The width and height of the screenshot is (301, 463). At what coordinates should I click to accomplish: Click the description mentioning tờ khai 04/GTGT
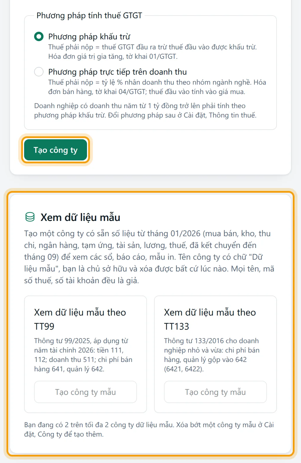pos(157,87)
